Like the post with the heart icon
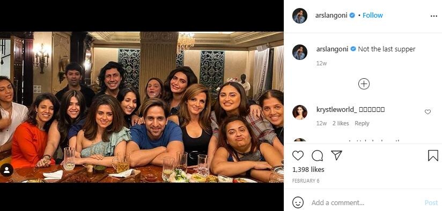This screenshot has width=442, height=211. click(x=298, y=156)
